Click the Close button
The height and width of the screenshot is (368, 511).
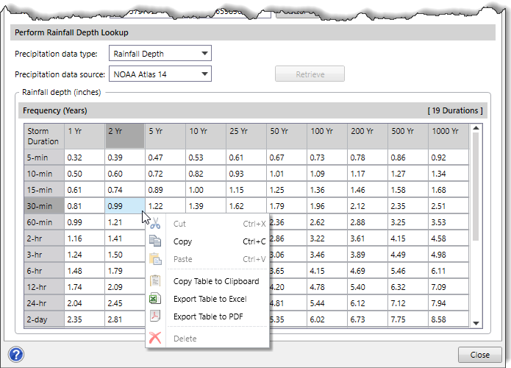coord(479,355)
